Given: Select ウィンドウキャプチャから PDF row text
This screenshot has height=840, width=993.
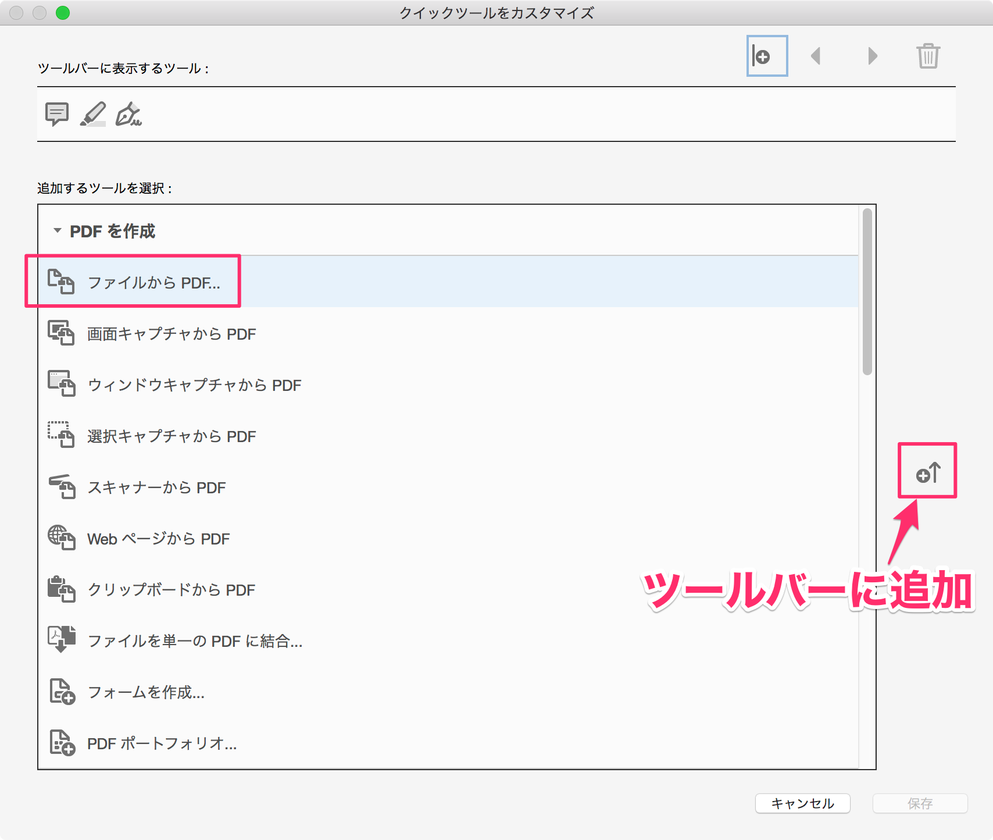Looking at the screenshot, I should click(194, 385).
